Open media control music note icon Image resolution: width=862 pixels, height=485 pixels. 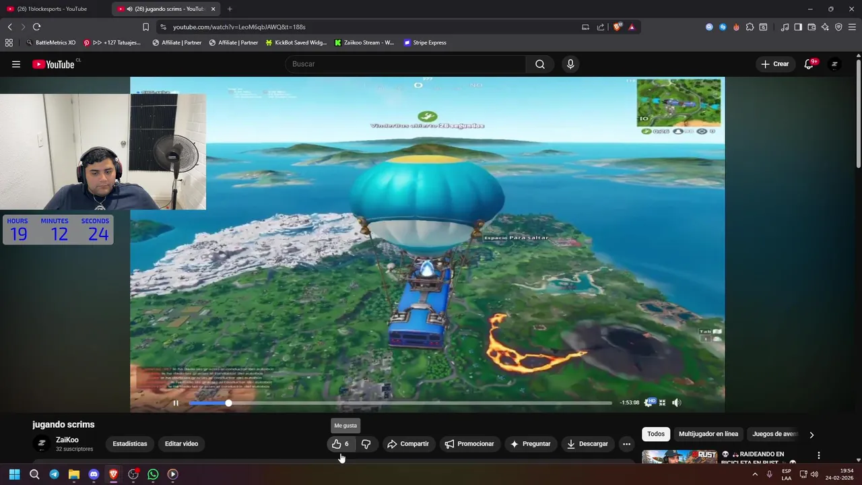pyautogui.click(x=785, y=27)
